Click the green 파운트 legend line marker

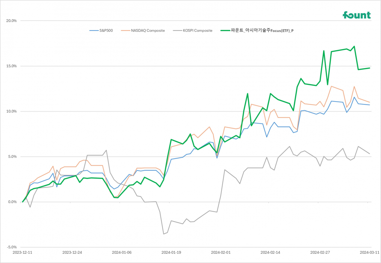[225, 31]
